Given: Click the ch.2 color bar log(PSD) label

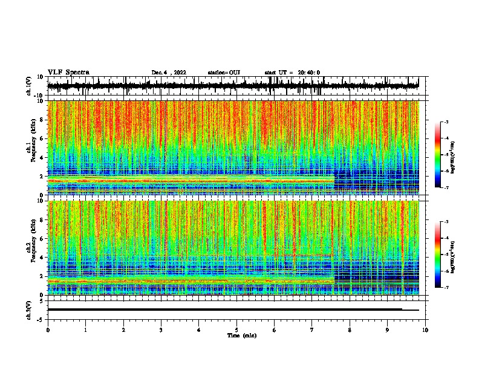Looking at the screenshot, I should 452,257.
